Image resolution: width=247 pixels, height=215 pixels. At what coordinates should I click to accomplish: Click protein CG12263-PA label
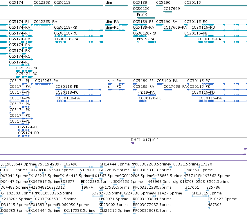47,81
